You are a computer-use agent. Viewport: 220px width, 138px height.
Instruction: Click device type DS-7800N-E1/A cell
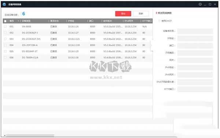[x=30, y=57]
